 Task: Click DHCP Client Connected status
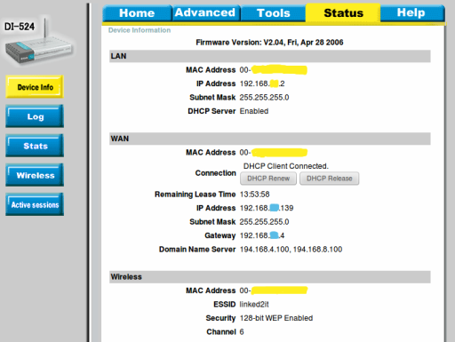point(286,166)
